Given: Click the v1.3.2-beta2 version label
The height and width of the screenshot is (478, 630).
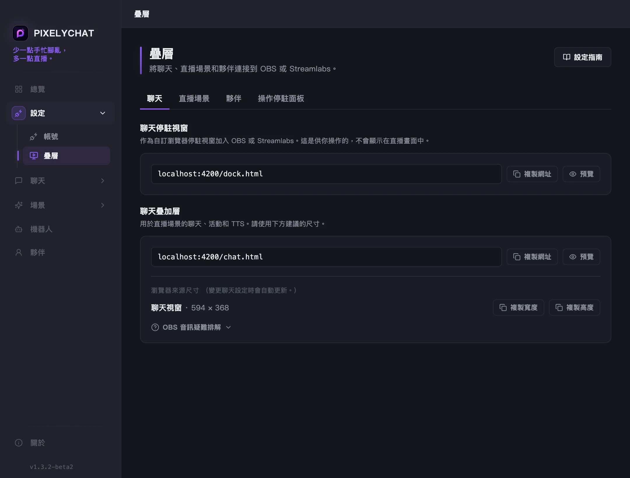Looking at the screenshot, I should [x=51, y=467].
